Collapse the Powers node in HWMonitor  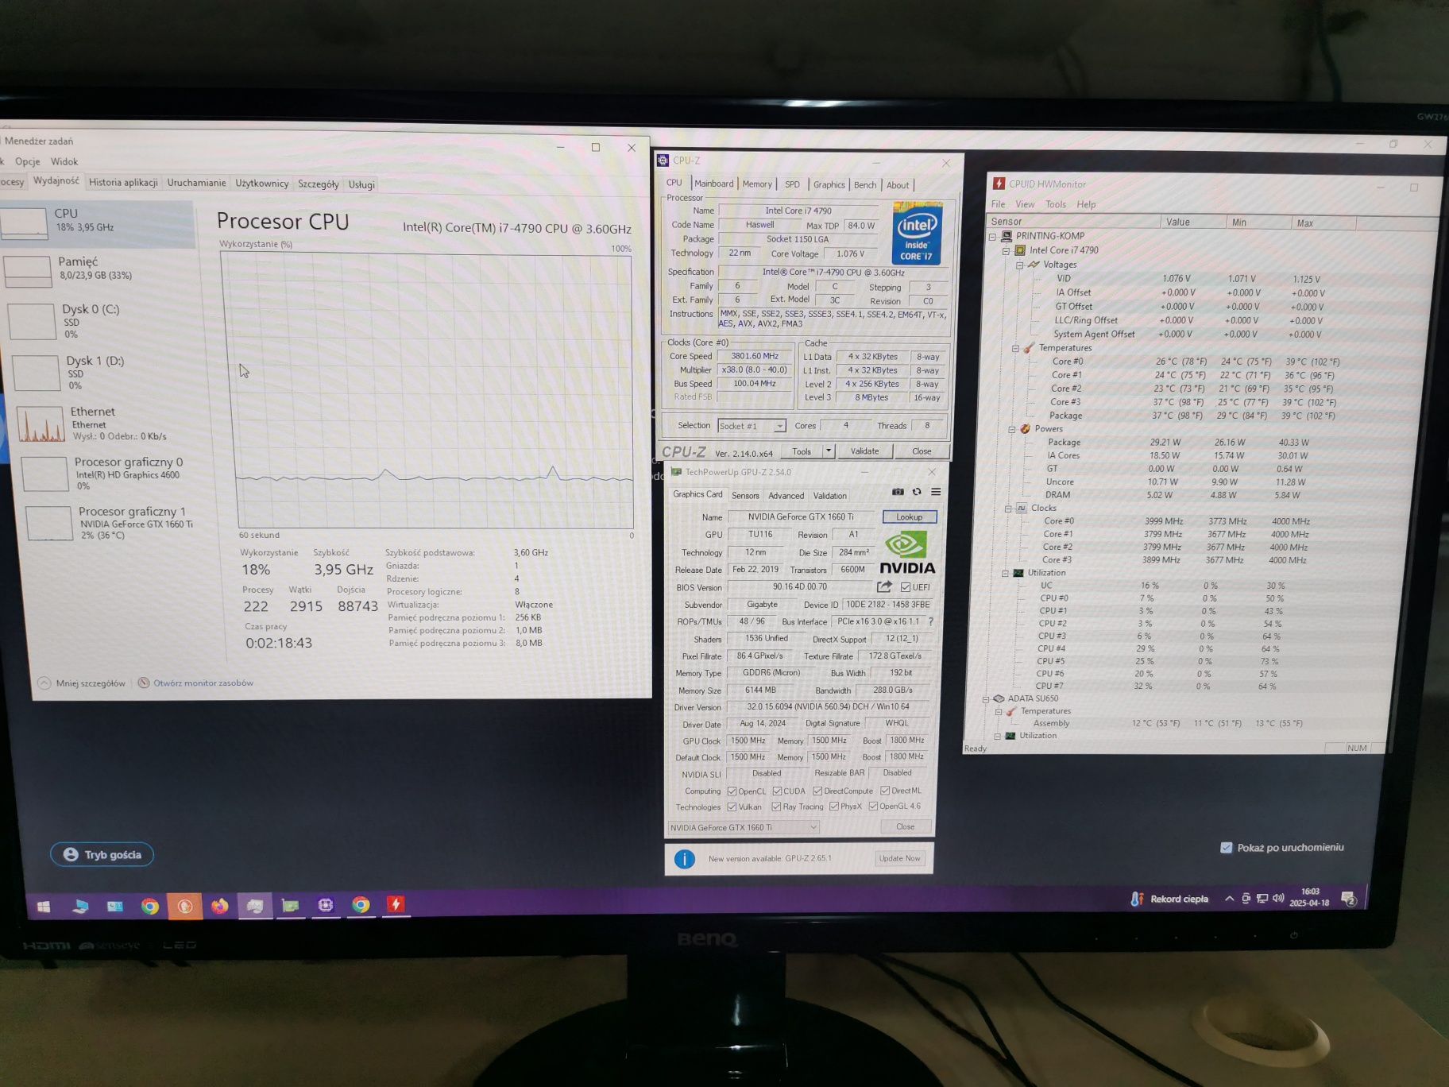(1012, 429)
